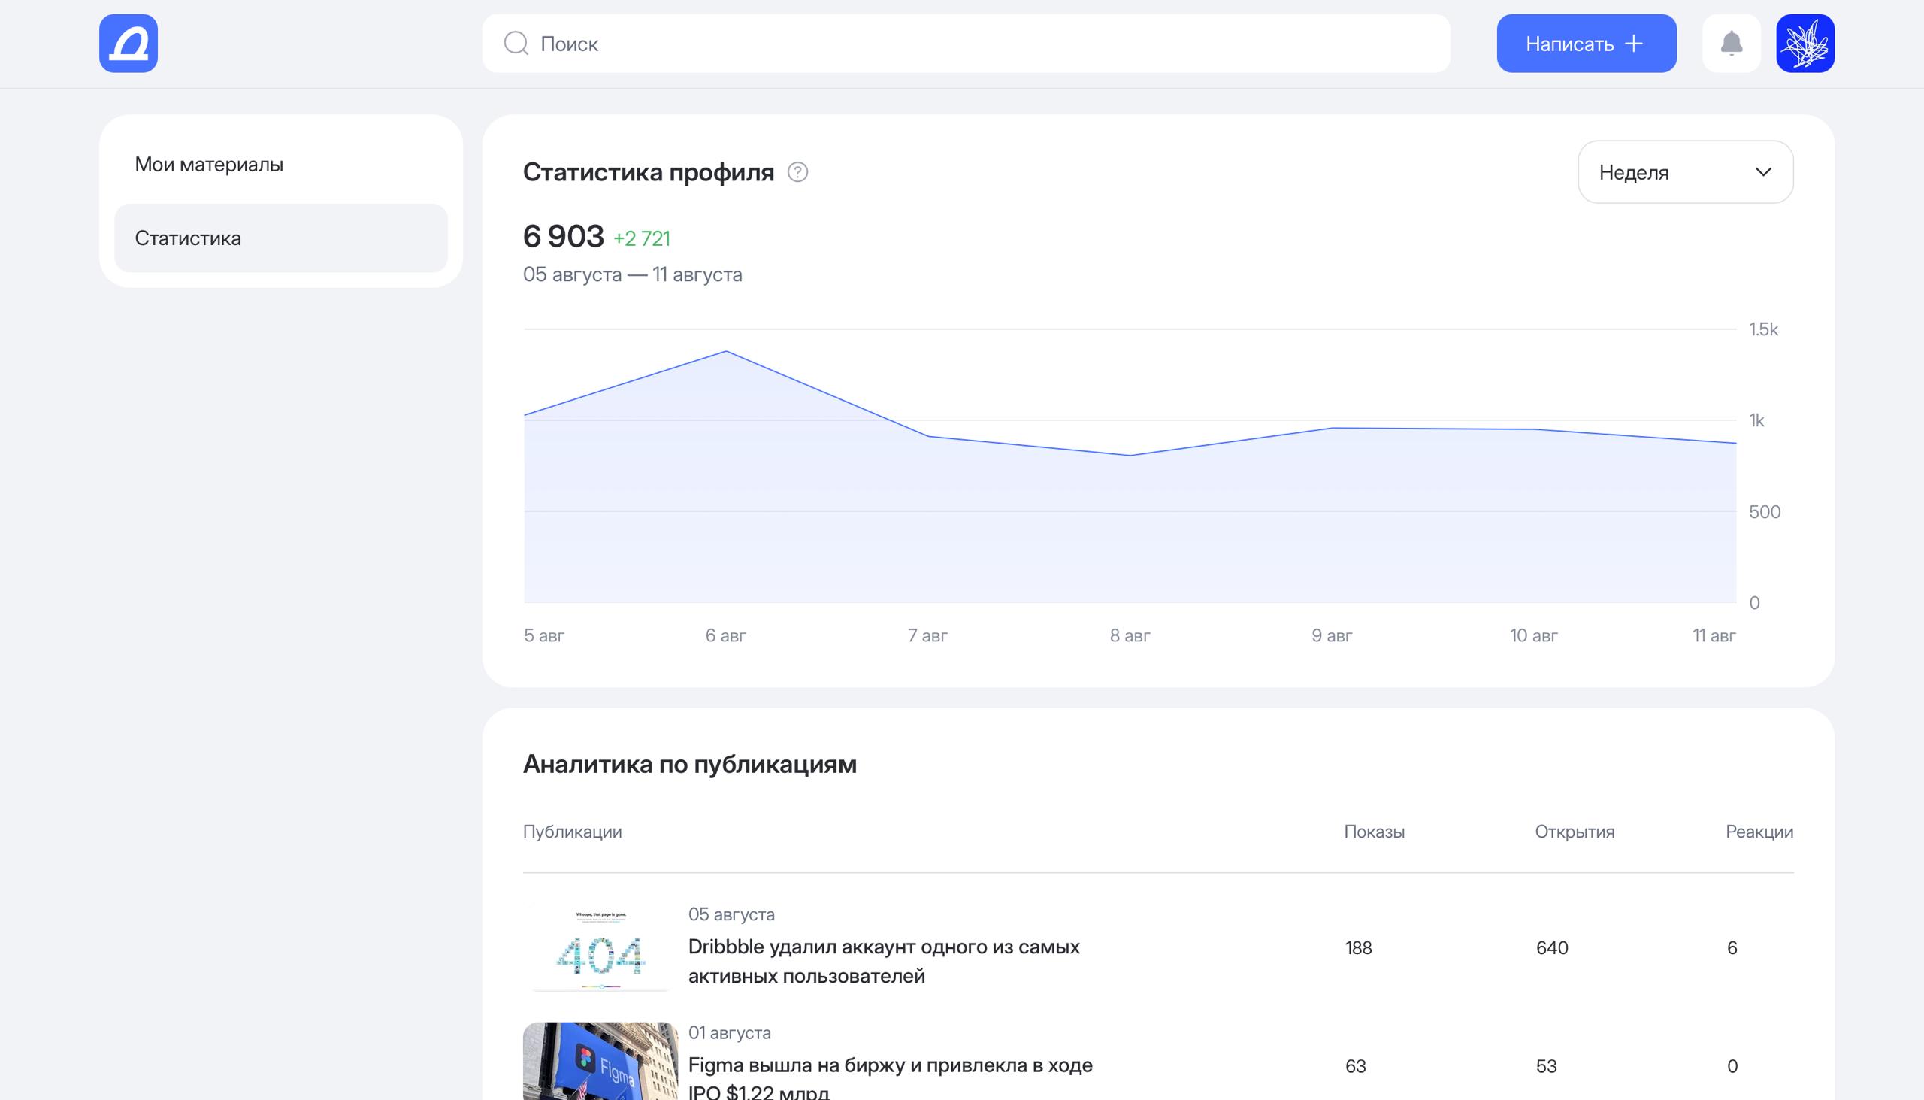1924x1100 pixels.
Task: Click the 9 авг axis label
Action: point(1332,635)
